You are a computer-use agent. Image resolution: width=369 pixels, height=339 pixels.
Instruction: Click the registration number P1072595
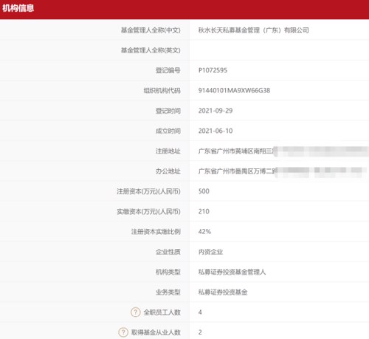pos(213,70)
